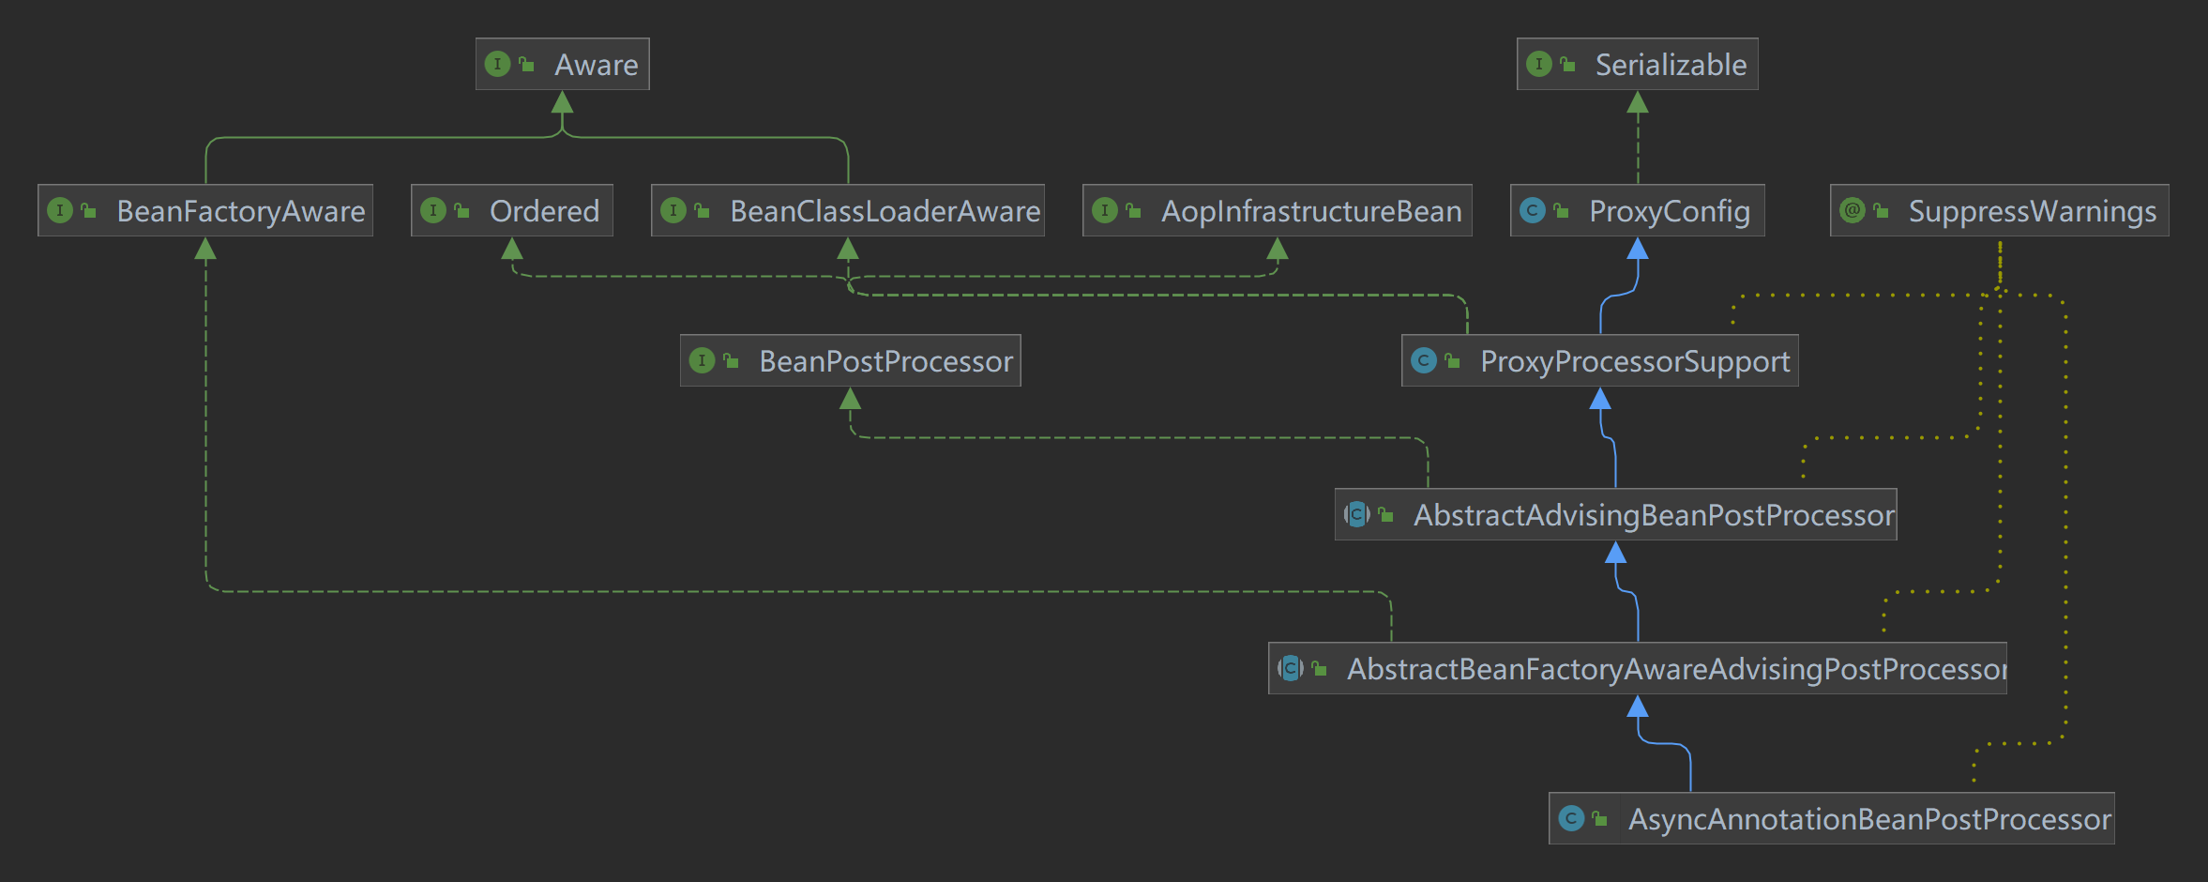
Task: Select the AopInfrastructureBean node label
Action: pos(1310,211)
